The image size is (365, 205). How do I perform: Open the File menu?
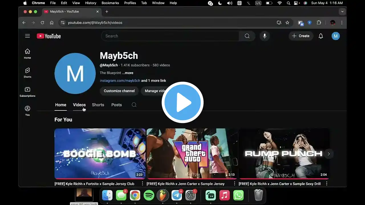pos(53,3)
